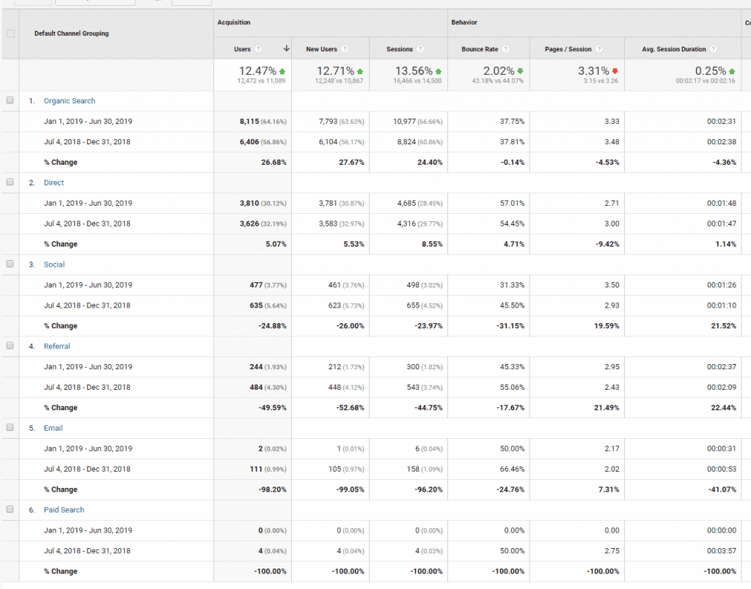
Task: Click the Paid Search channel link
Action: [64, 510]
